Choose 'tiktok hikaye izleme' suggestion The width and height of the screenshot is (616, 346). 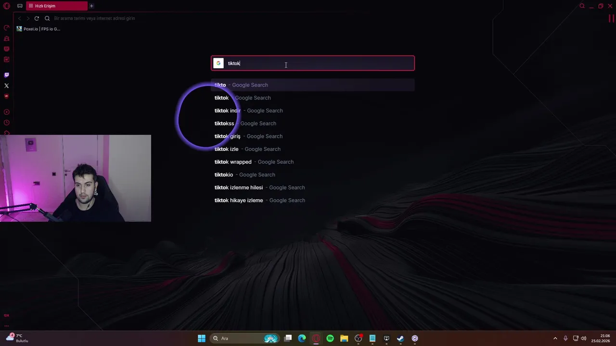[x=313, y=200]
